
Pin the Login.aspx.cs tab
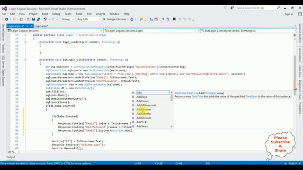click(27, 26)
